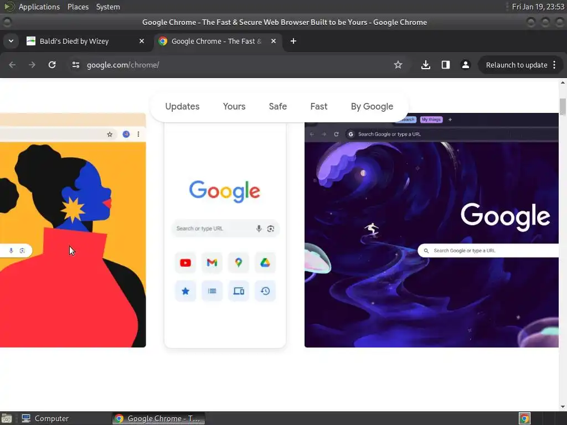The width and height of the screenshot is (567, 425).
Task: Click the page scrollbar thumb
Action: 563,107
